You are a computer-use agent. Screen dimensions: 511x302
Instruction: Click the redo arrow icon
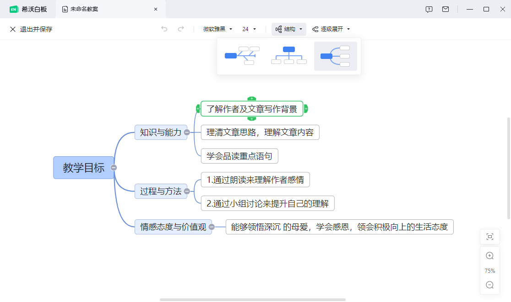click(x=181, y=29)
